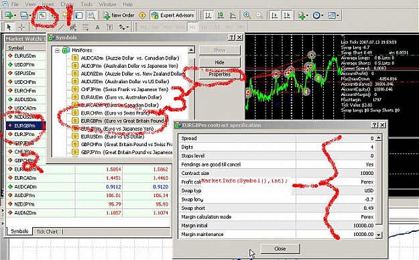Toggle the Expert Advisors button
419x260 pixels.
(172, 15)
